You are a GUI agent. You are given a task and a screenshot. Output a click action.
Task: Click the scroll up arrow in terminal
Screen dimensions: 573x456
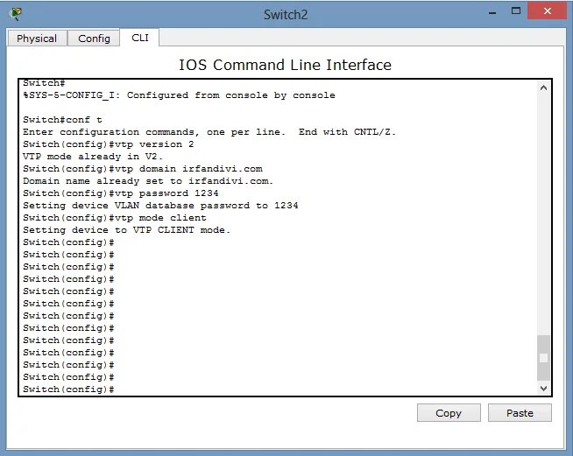(543, 88)
